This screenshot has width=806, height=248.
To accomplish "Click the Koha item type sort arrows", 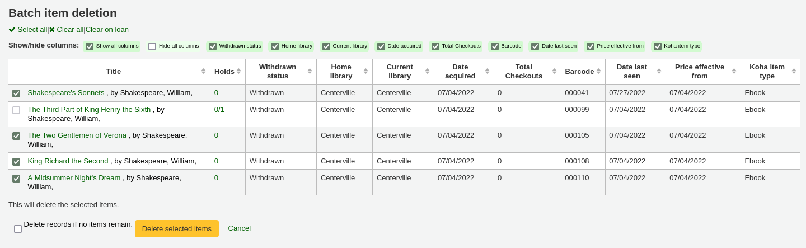I will [793, 72].
